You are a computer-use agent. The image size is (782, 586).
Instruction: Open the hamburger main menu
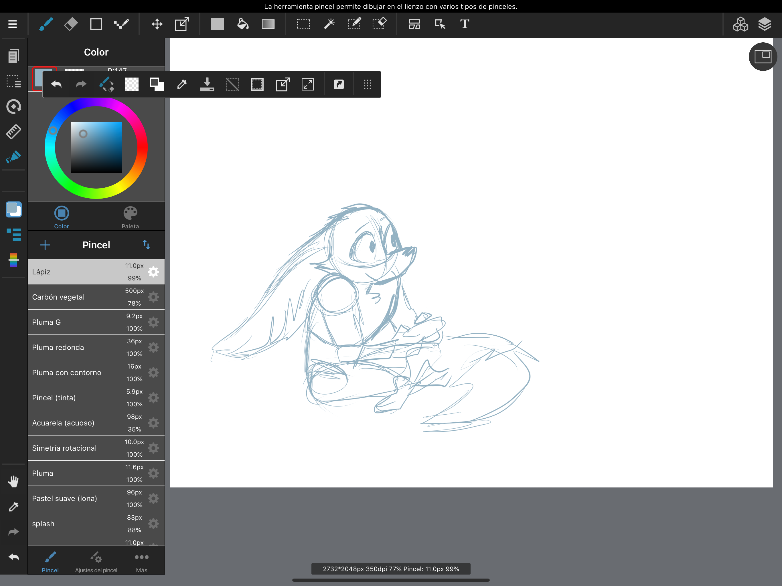(x=13, y=24)
